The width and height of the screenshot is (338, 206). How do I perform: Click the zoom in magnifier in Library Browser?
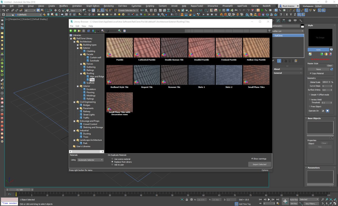click(120, 31)
